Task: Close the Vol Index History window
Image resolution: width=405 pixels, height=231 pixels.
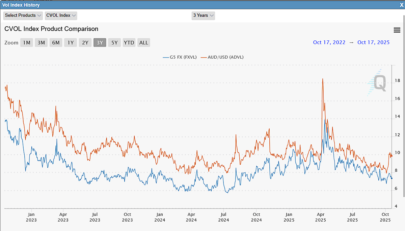Action: [x=402, y=5]
